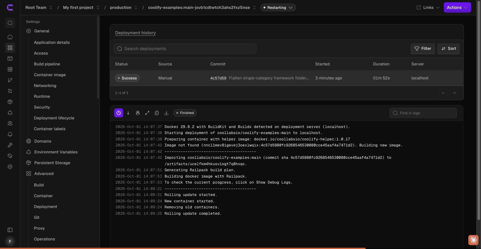Viewport: 481px width, 249px height.
Task: Open the Actions dropdown button
Action: (457, 7)
